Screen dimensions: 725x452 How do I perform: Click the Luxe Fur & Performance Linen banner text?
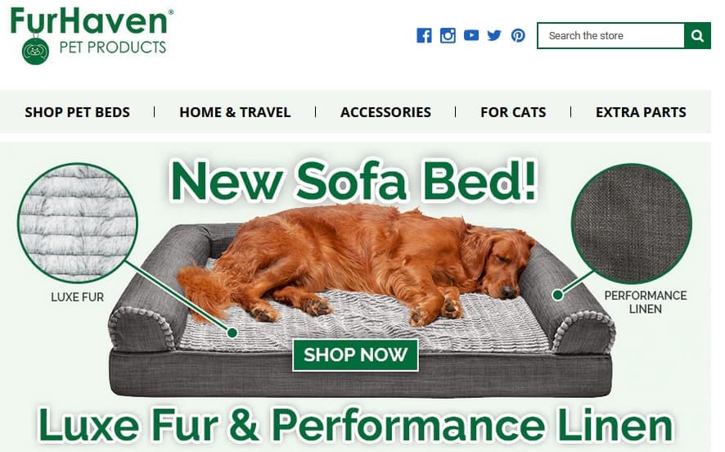pos(355,425)
